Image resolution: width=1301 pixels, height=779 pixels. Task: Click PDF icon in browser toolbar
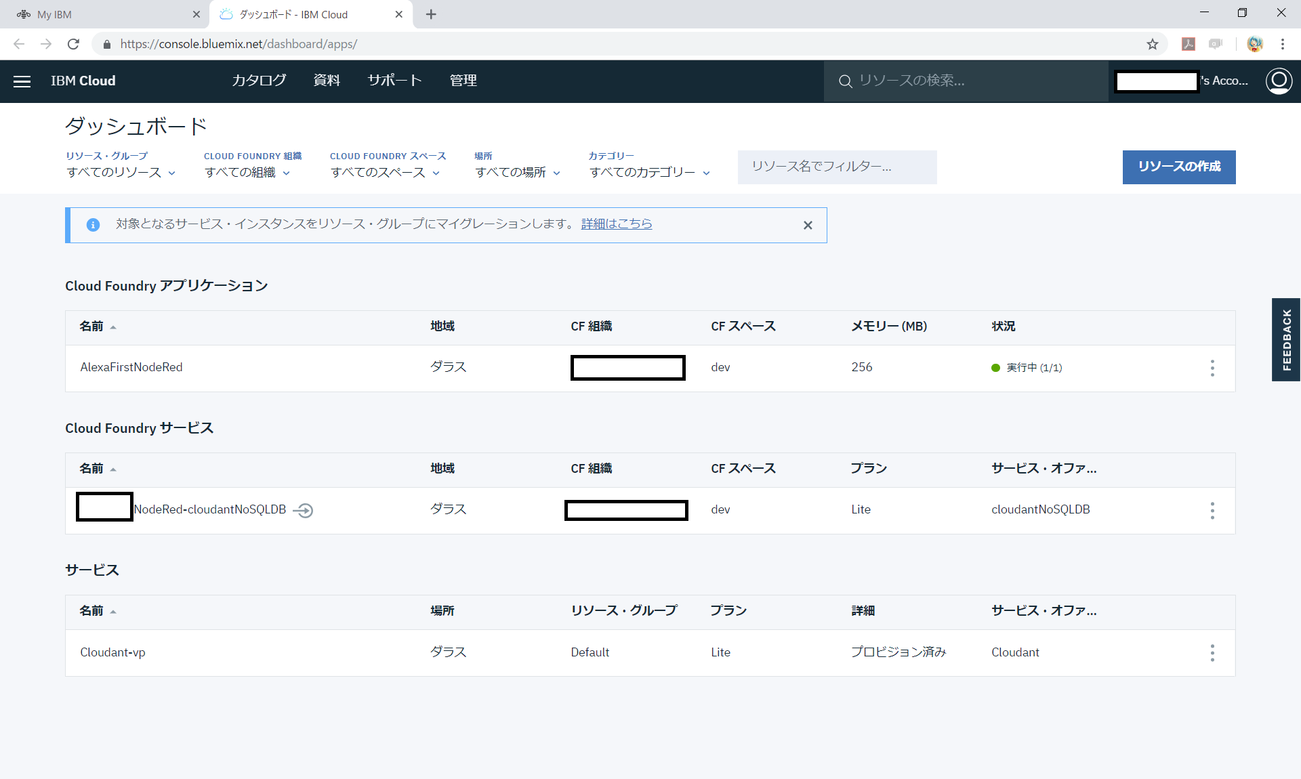pos(1189,44)
